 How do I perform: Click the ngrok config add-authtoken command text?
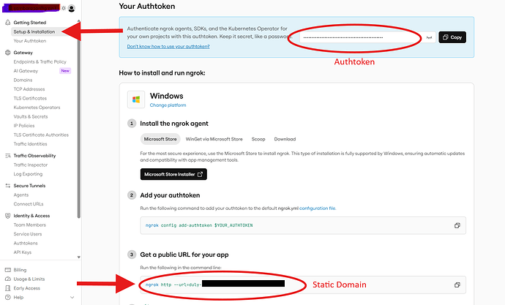[x=199, y=225]
